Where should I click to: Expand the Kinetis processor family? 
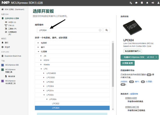click(41, 64)
